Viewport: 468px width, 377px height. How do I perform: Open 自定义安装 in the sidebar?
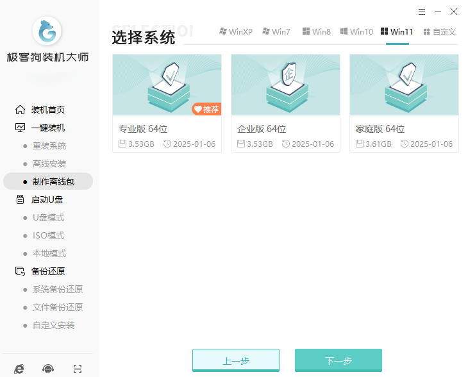pos(53,325)
